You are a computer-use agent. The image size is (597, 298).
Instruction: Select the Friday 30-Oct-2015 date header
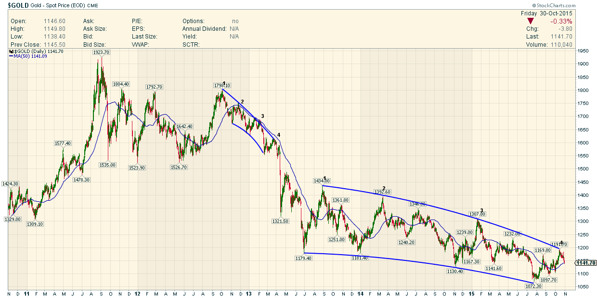click(x=546, y=13)
